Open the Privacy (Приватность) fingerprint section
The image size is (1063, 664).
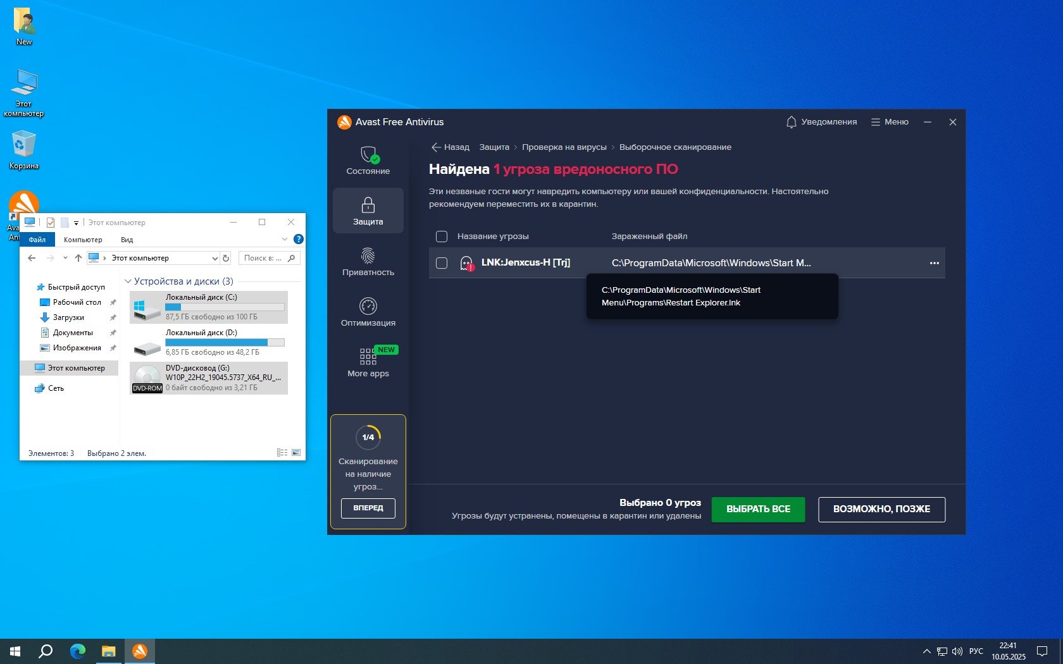tap(368, 256)
